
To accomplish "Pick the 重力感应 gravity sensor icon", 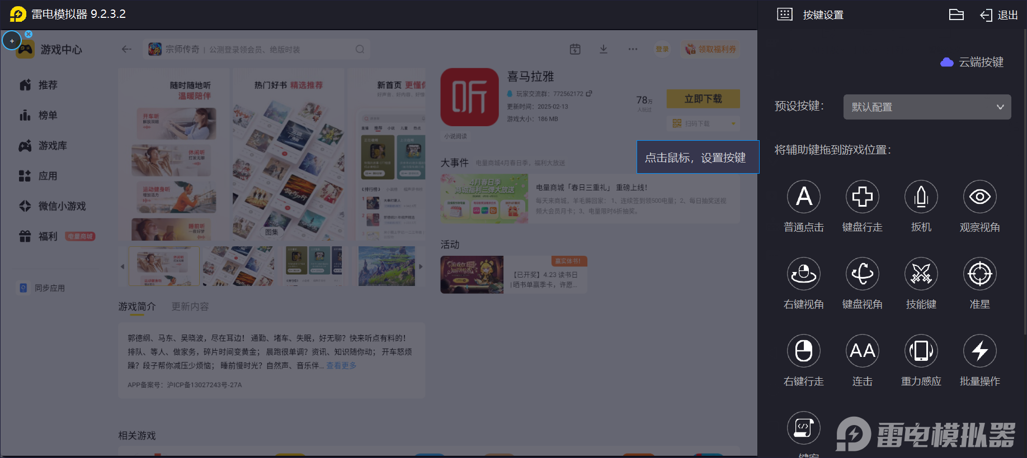I will (x=921, y=351).
